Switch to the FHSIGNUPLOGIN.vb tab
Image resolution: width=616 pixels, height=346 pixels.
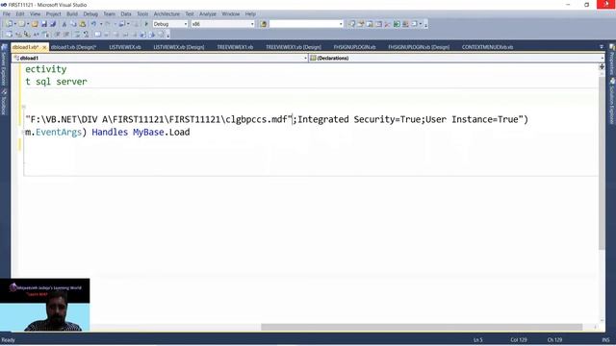point(354,47)
